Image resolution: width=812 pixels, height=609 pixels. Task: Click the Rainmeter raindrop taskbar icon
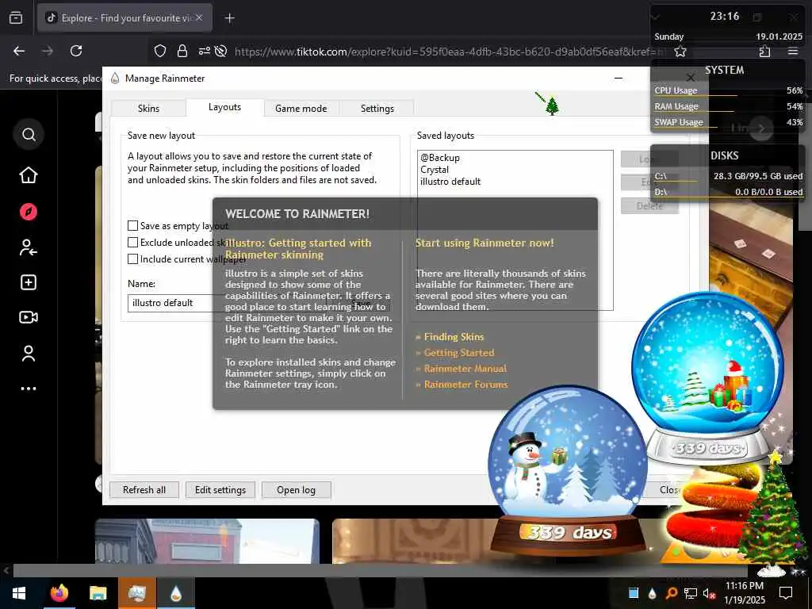[x=175, y=593]
